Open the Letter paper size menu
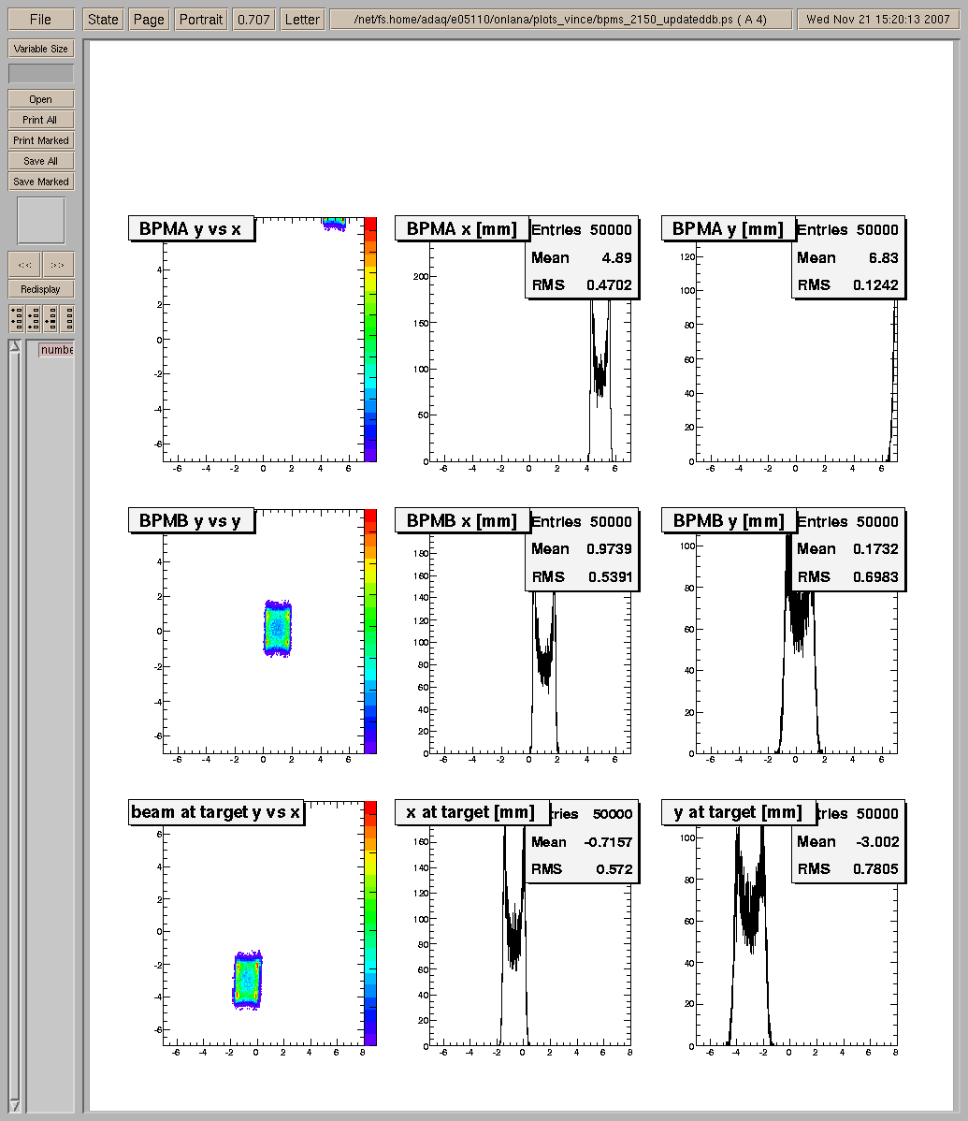The height and width of the screenshot is (1121, 968). click(x=302, y=20)
